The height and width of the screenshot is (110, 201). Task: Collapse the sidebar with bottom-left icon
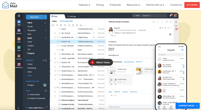point(18,108)
